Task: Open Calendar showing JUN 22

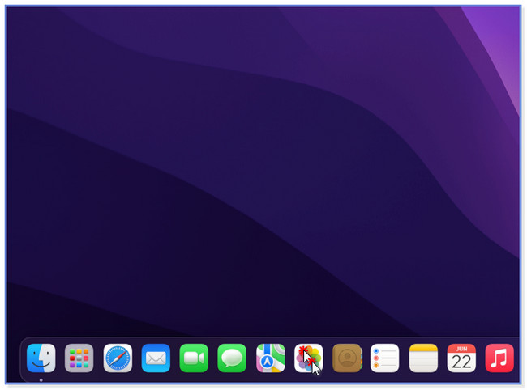Action: tap(461, 358)
